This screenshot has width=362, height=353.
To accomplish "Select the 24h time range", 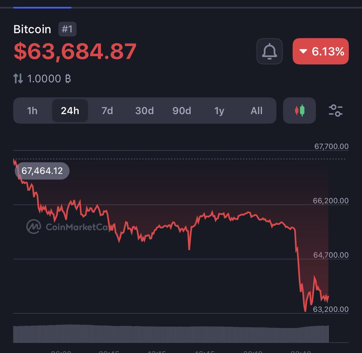I will pos(70,111).
